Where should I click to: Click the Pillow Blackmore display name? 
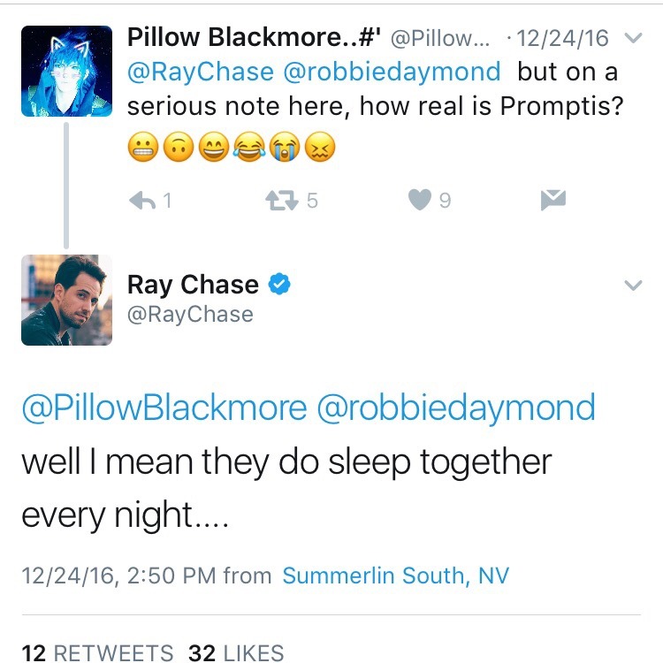[254, 38]
